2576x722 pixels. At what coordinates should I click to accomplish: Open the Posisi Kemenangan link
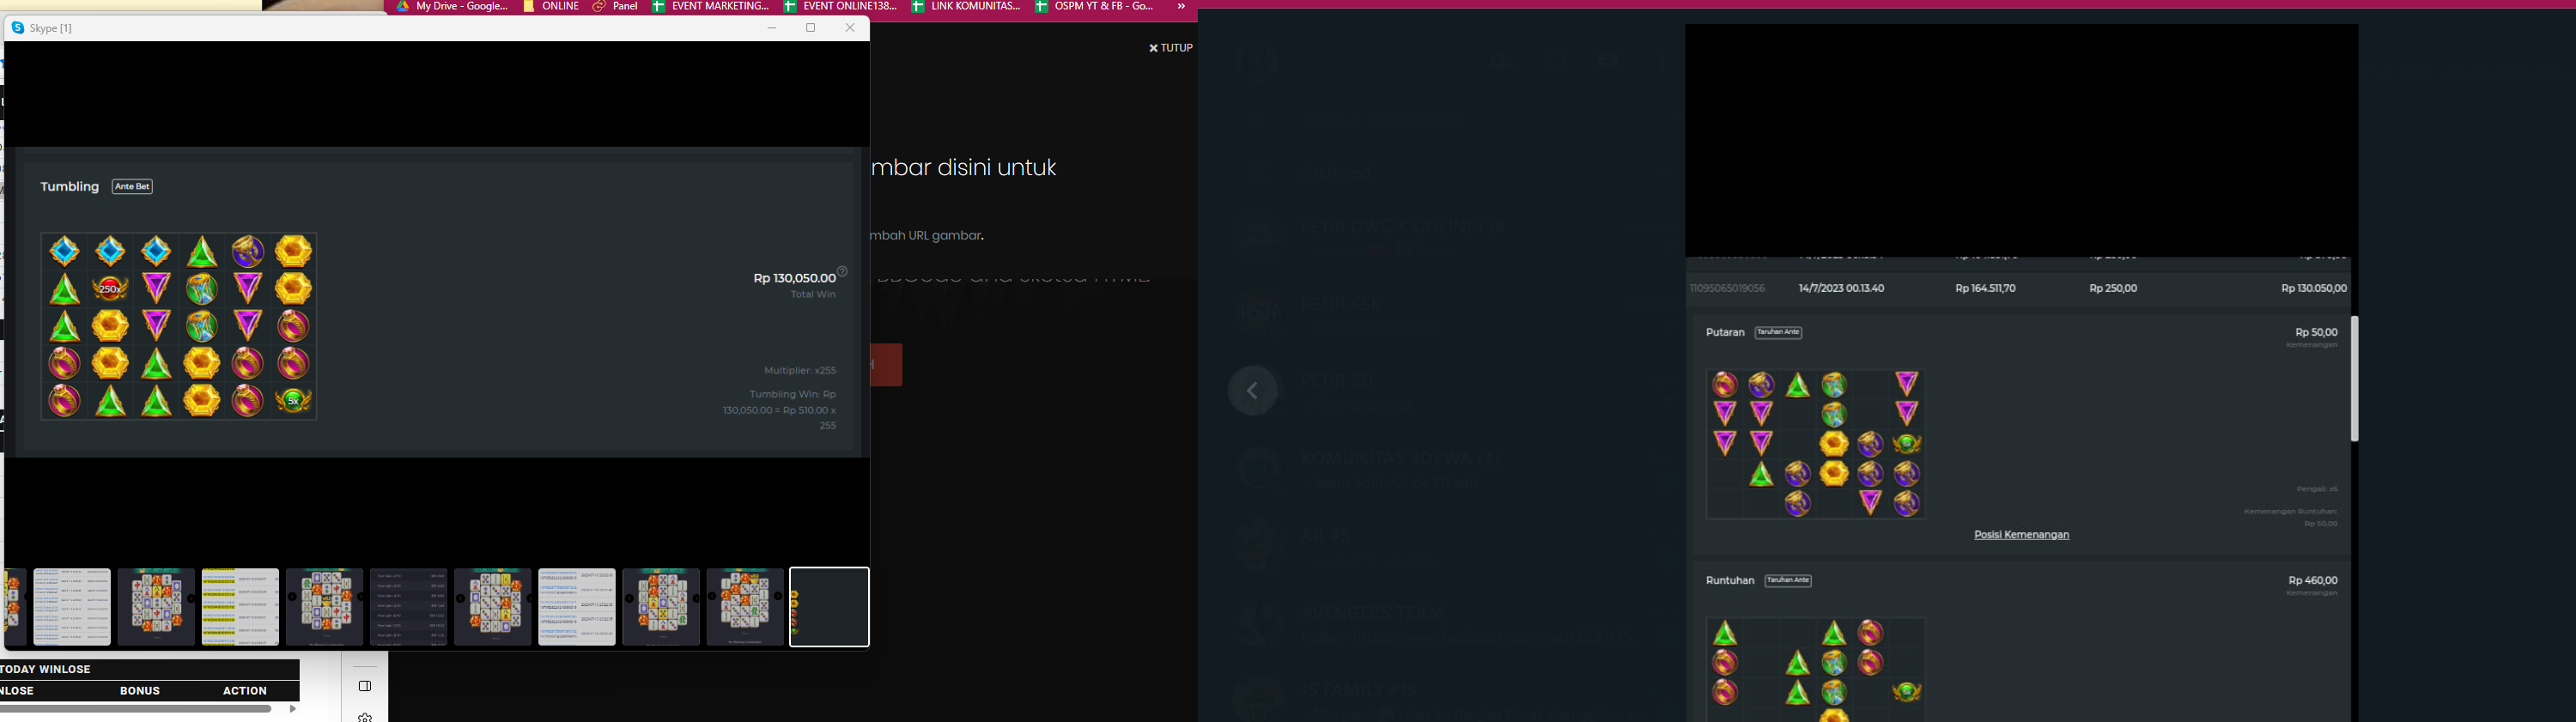click(x=2021, y=535)
